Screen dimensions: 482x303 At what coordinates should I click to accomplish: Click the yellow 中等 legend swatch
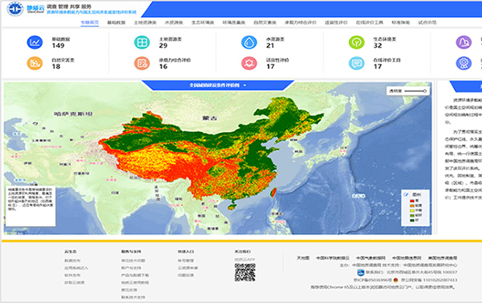click(x=412, y=211)
